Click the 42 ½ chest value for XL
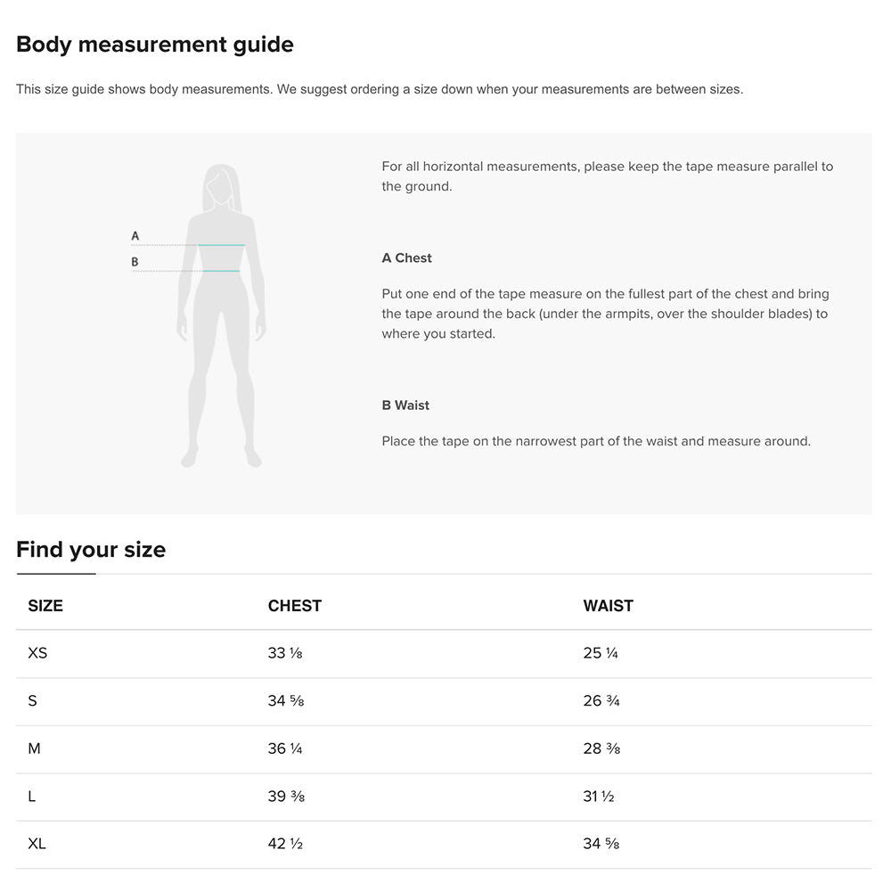891x891 pixels. tap(285, 844)
